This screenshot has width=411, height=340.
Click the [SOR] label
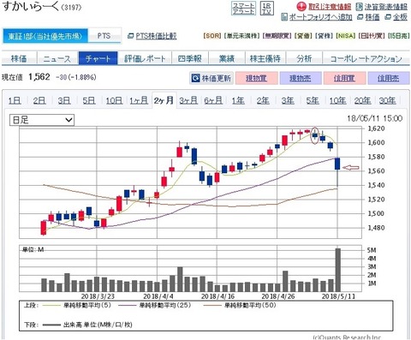click(212, 36)
